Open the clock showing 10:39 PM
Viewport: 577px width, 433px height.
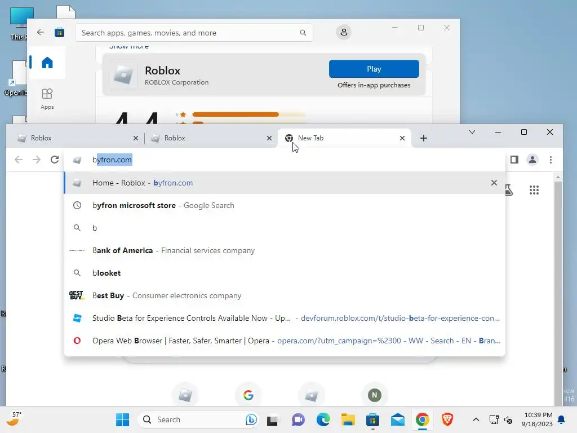537,419
